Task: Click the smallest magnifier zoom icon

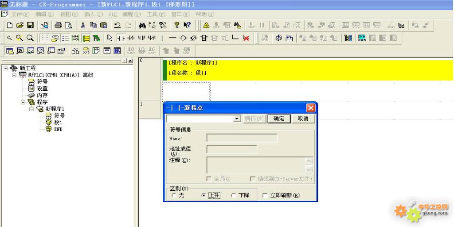Action: pos(9,38)
